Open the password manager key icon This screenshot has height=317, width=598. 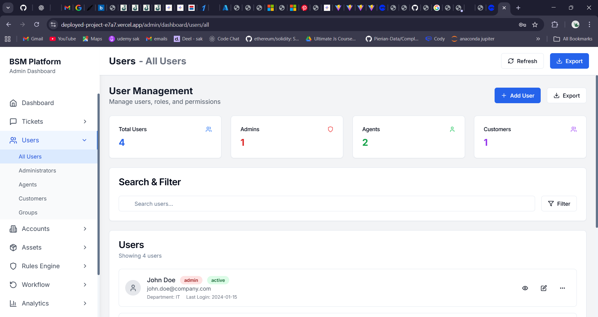click(x=522, y=25)
